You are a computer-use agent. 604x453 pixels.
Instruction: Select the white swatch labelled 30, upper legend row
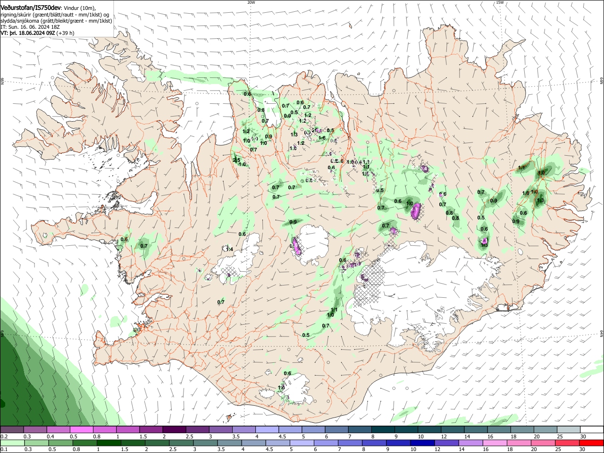tap(592, 429)
